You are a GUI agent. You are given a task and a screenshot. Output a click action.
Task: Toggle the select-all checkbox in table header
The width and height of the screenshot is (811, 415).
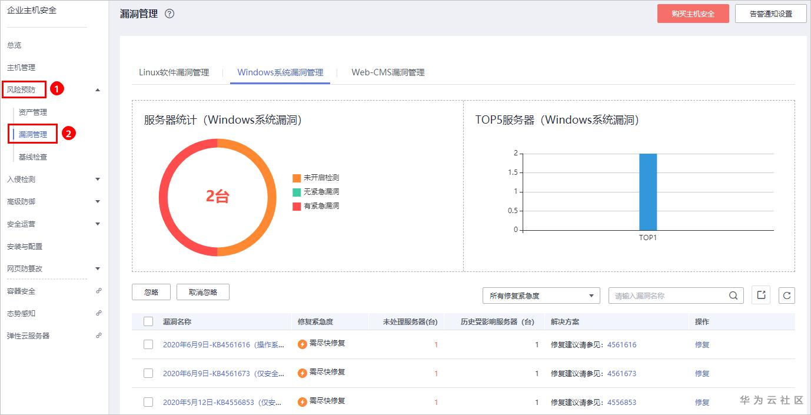[148, 321]
